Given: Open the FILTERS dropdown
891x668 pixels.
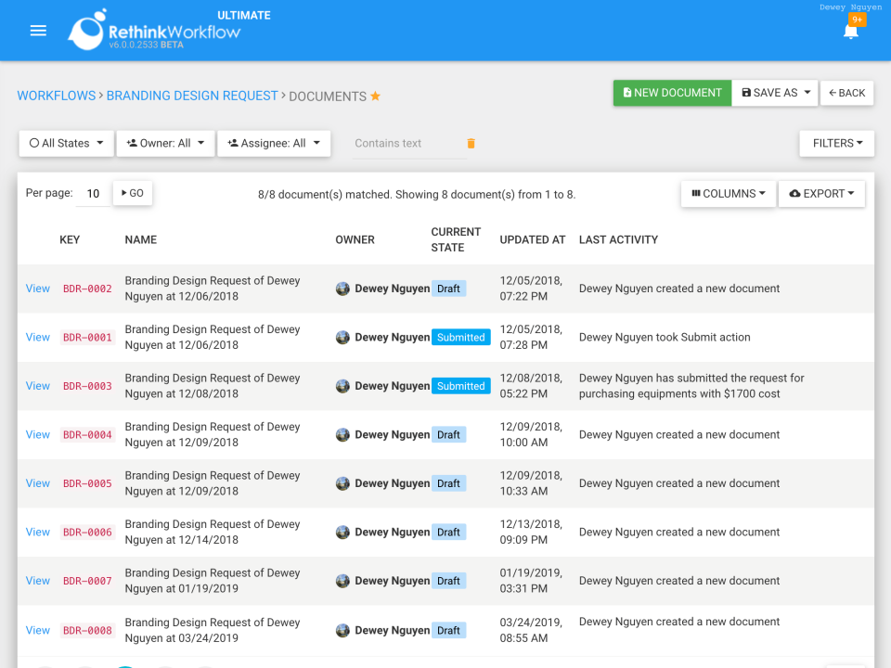Looking at the screenshot, I should click(836, 143).
